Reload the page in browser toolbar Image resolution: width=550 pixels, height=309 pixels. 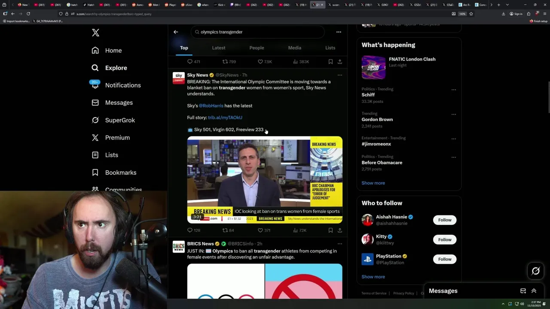(x=28, y=14)
